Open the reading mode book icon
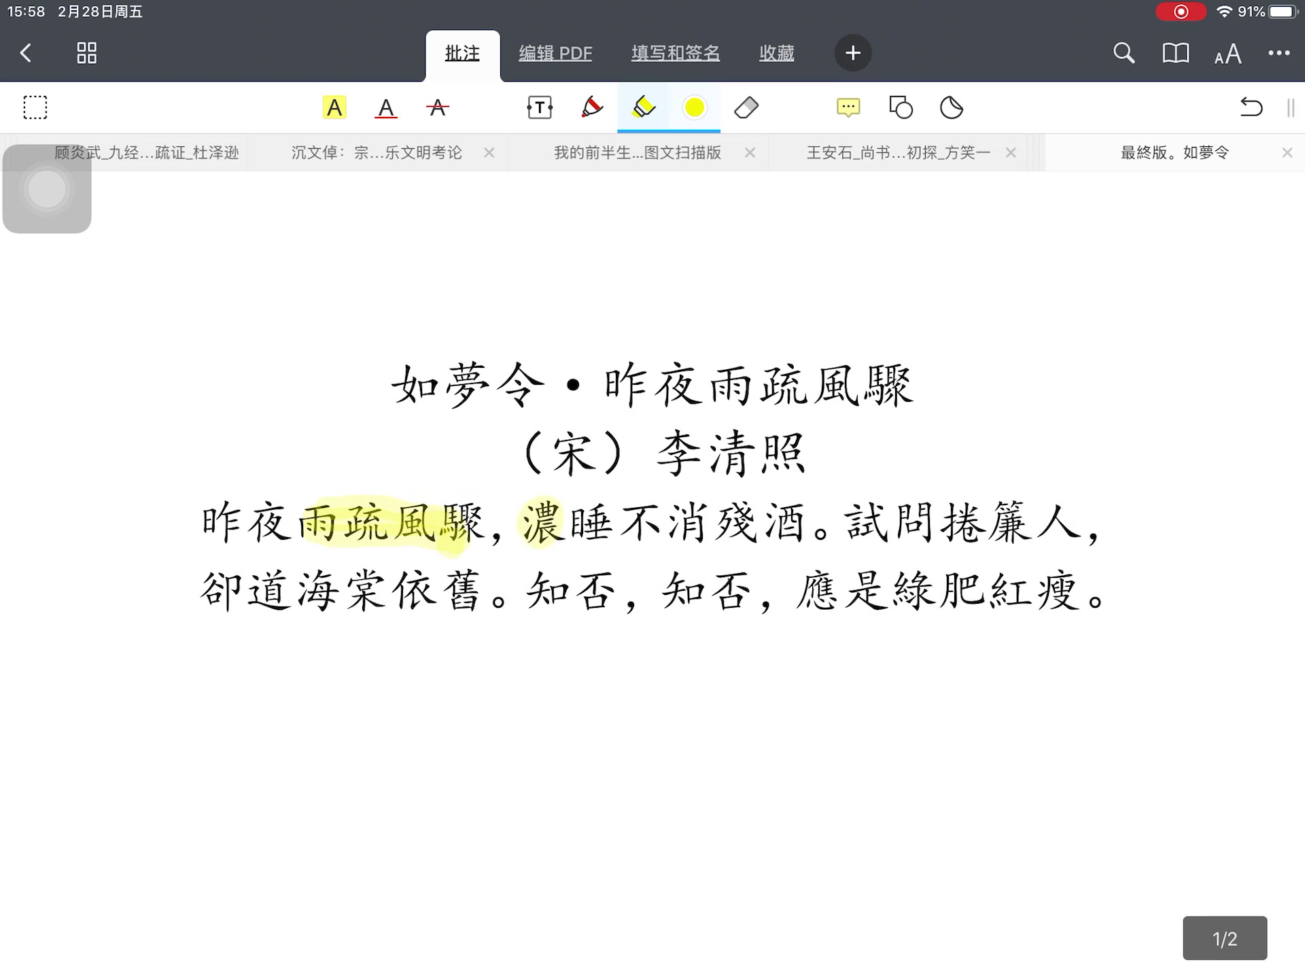The image size is (1305, 979). click(x=1175, y=53)
